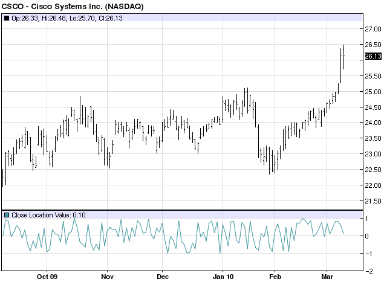
Task: Click the 27.00 price axis label
Action: pyautogui.click(x=373, y=29)
